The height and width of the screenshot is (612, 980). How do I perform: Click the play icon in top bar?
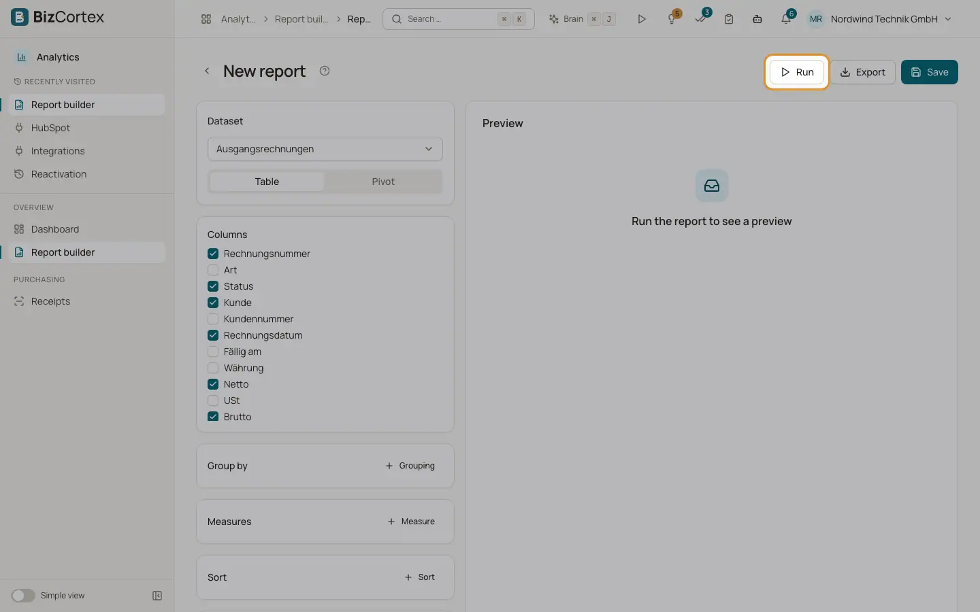[x=641, y=19]
